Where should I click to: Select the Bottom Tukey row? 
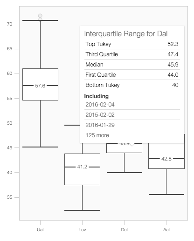coord(132,85)
